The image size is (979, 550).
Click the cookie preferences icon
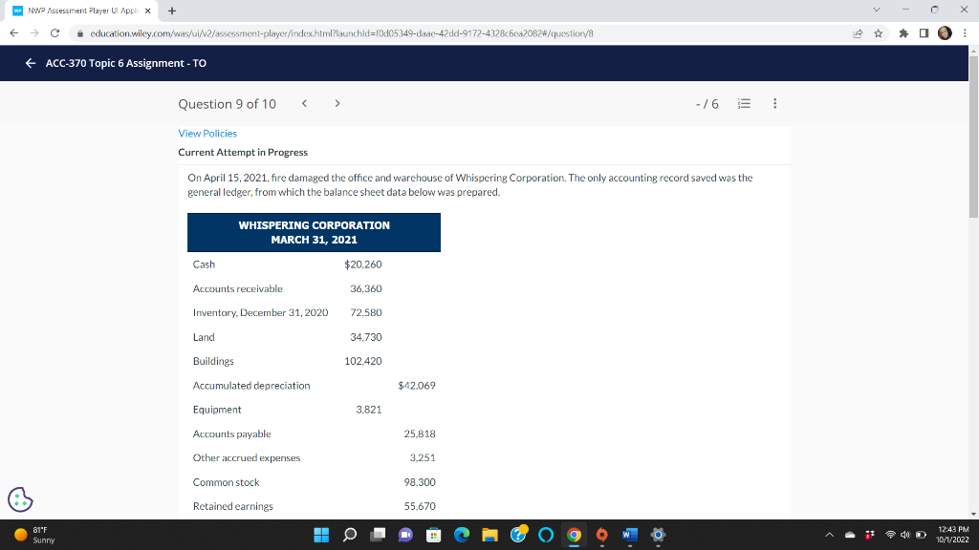point(20,499)
